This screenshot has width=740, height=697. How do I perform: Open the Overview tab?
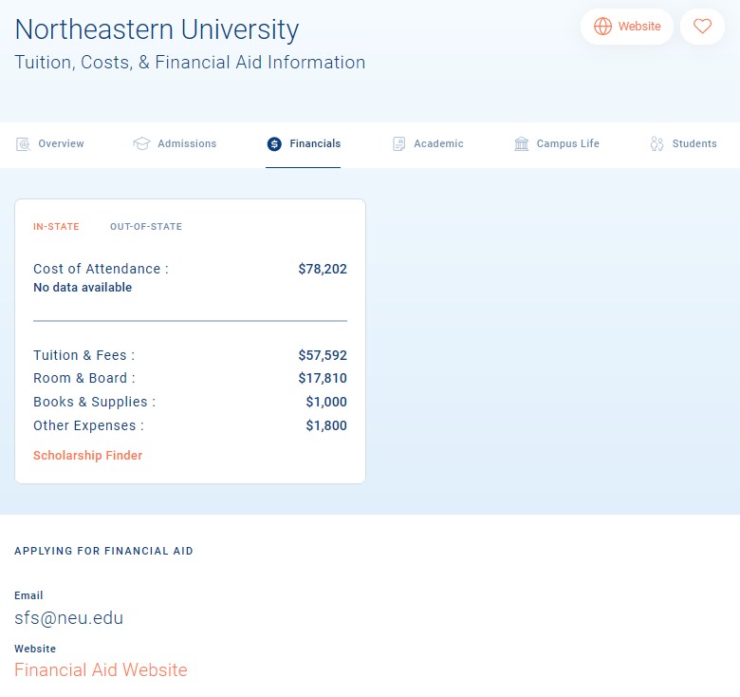[x=49, y=143]
